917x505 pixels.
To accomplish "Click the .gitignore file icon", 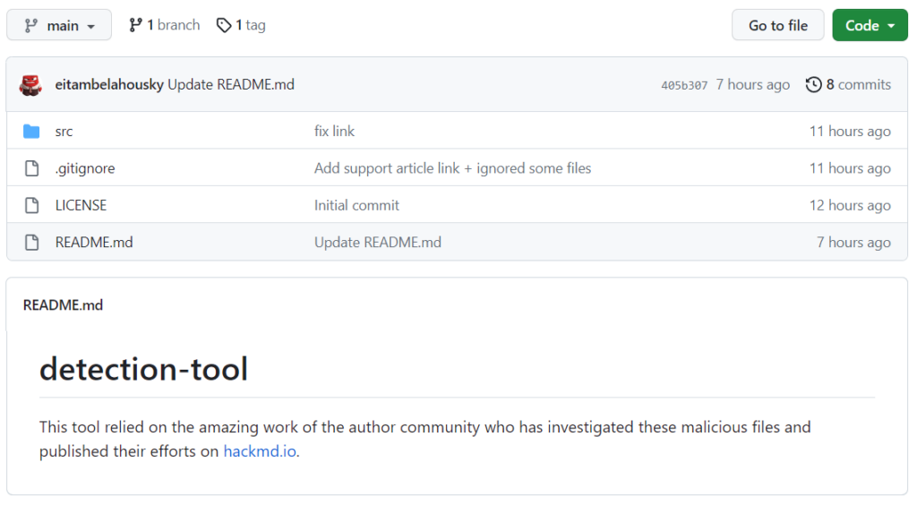I will [x=31, y=168].
